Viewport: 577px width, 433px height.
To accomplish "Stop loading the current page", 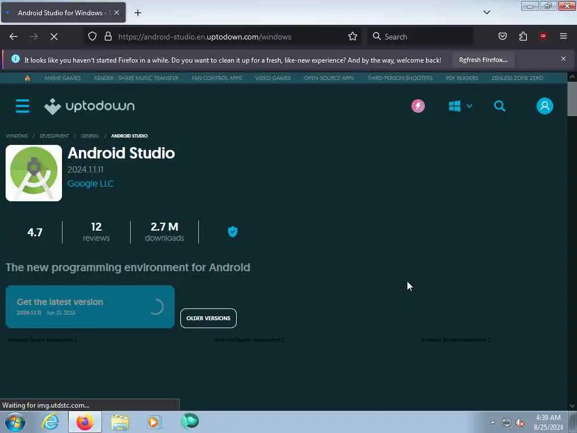I will click(54, 37).
